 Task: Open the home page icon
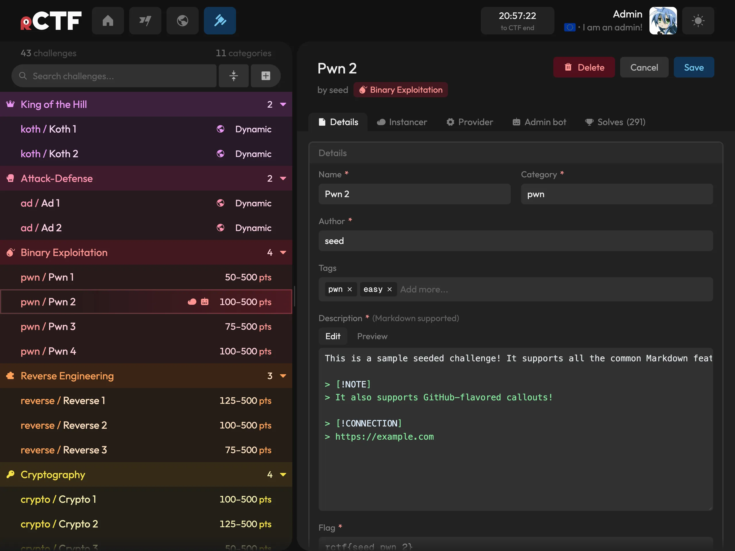(108, 21)
